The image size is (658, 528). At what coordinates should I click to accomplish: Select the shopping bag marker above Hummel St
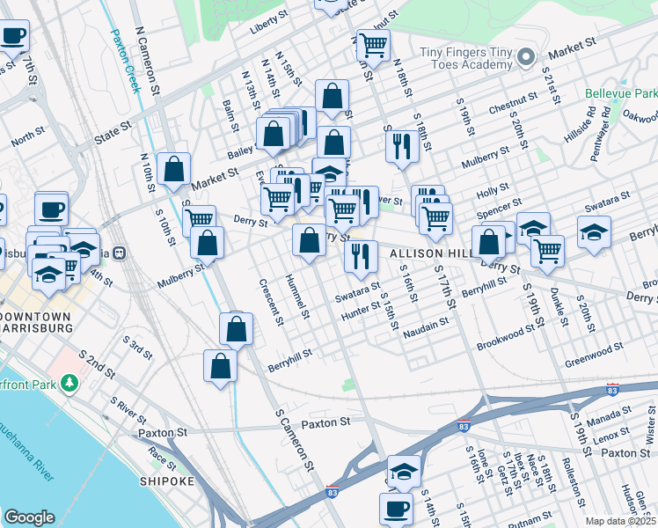tap(310, 242)
